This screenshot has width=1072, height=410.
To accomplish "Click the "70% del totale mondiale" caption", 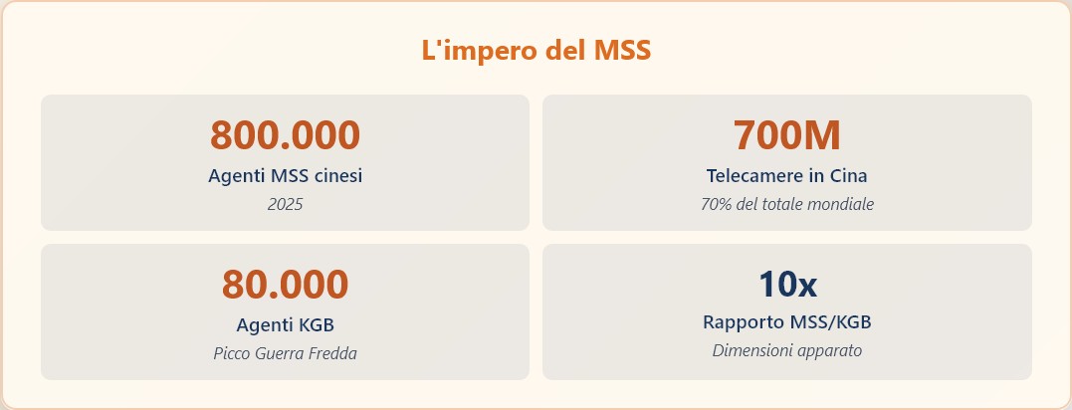I will point(786,205).
